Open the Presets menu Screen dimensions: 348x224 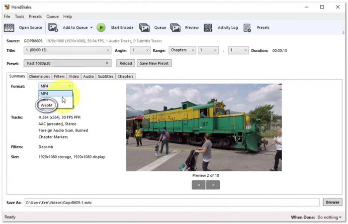point(35,16)
